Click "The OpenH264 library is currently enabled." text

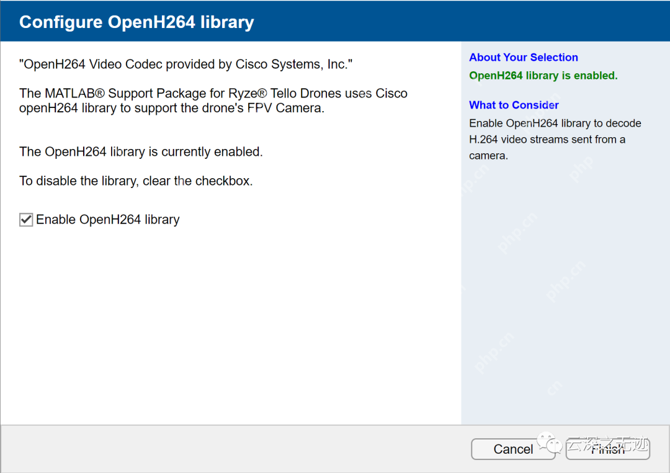coord(141,151)
